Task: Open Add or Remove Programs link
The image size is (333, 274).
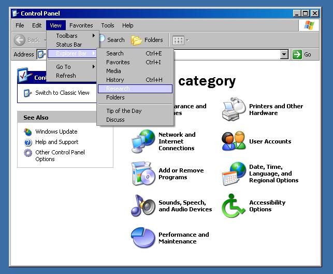Action: pyautogui.click(x=181, y=174)
